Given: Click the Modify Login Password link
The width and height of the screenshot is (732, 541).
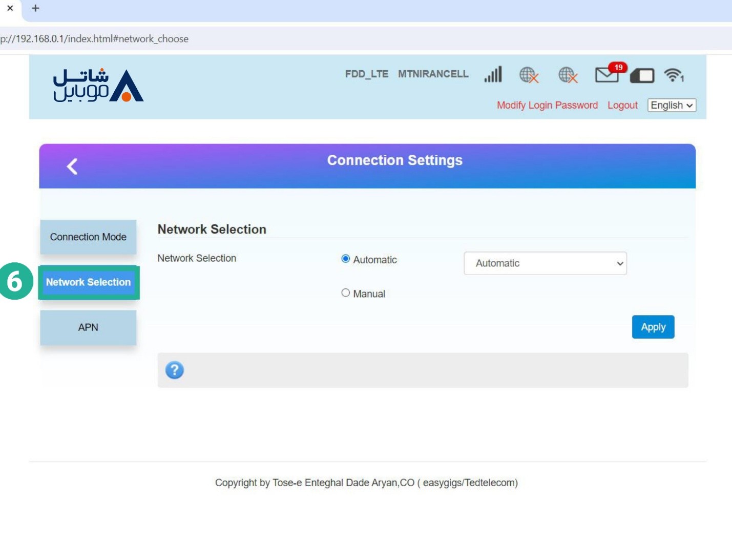Looking at the screenshot, I should click(x=547, y=105).
